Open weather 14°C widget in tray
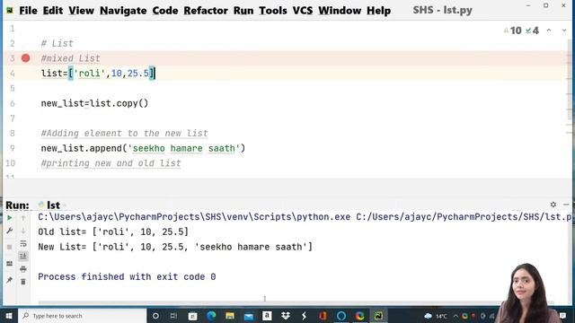This screenshot has height=323, width=575. 436,316
